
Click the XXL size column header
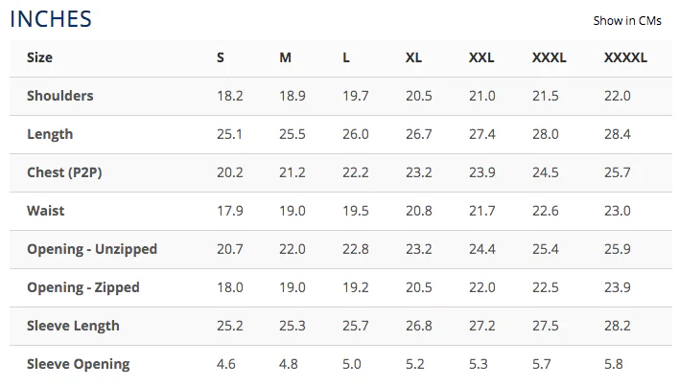481,57
